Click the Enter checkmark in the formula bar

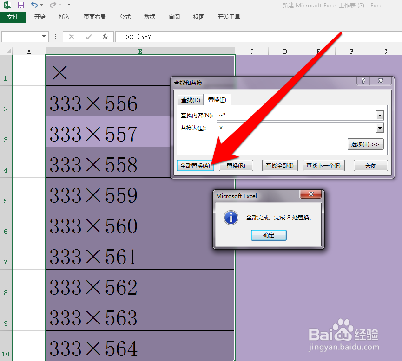[x=88, y=36]
